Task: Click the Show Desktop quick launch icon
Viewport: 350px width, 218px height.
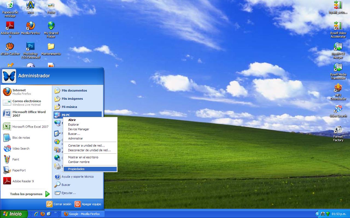Action: coord(49,214)
